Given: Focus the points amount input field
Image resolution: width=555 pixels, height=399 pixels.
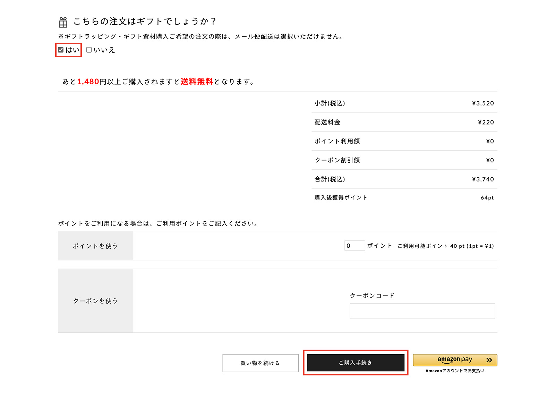Looking at the screenshot, I should tap(354, 246).
